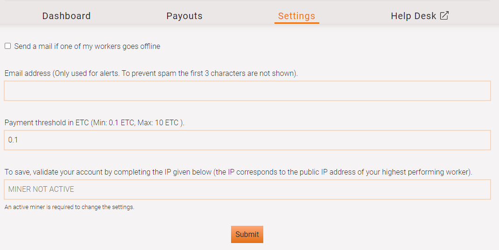Image resolution: width=499 pixels, height=250 pixels.
Task: Click the external link icon beside Help Desk
Action: [444, 15]
